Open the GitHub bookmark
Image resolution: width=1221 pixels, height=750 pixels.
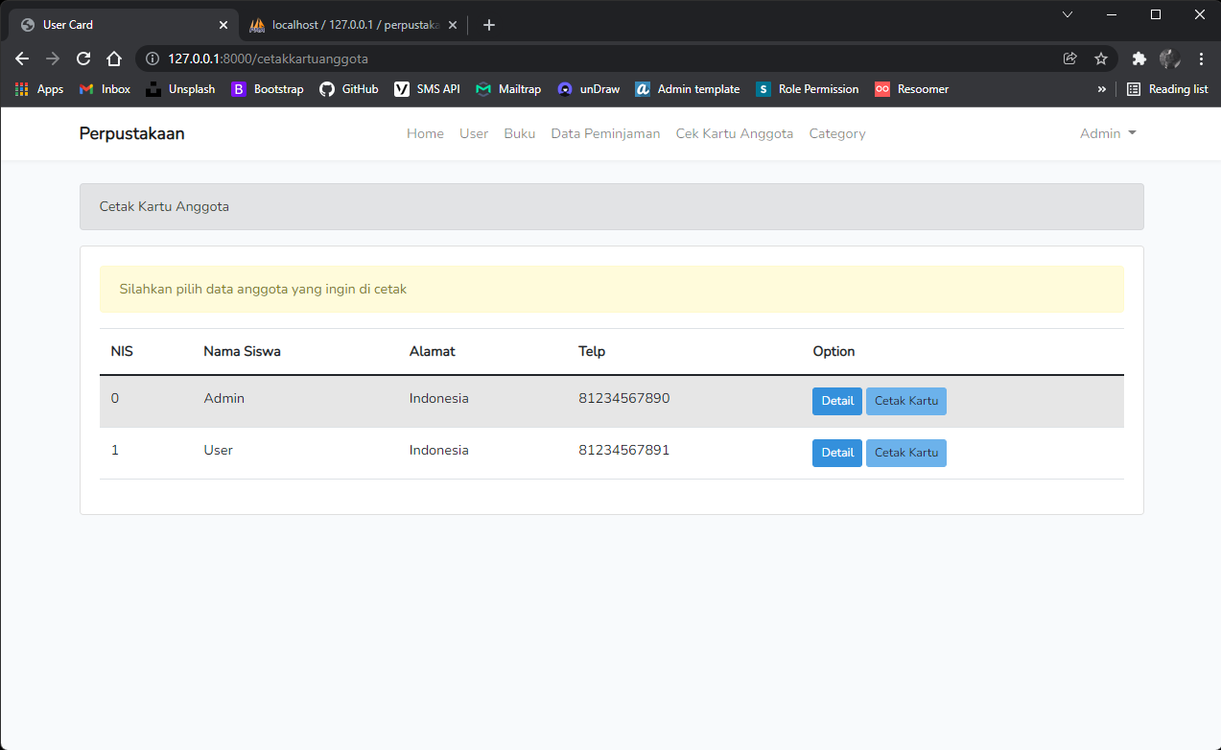point(348,89)
